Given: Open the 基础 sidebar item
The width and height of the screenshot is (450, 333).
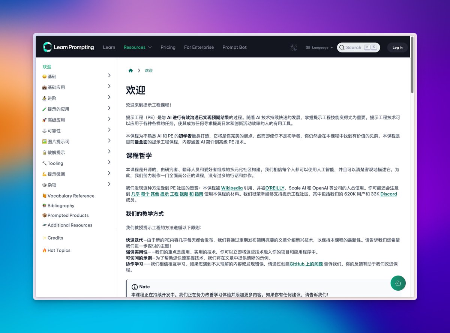Looking at the screenshot, I should point(49,76).
